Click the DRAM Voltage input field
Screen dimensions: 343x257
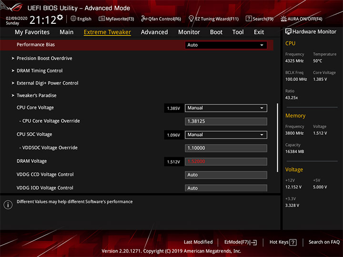click(226, 162)
